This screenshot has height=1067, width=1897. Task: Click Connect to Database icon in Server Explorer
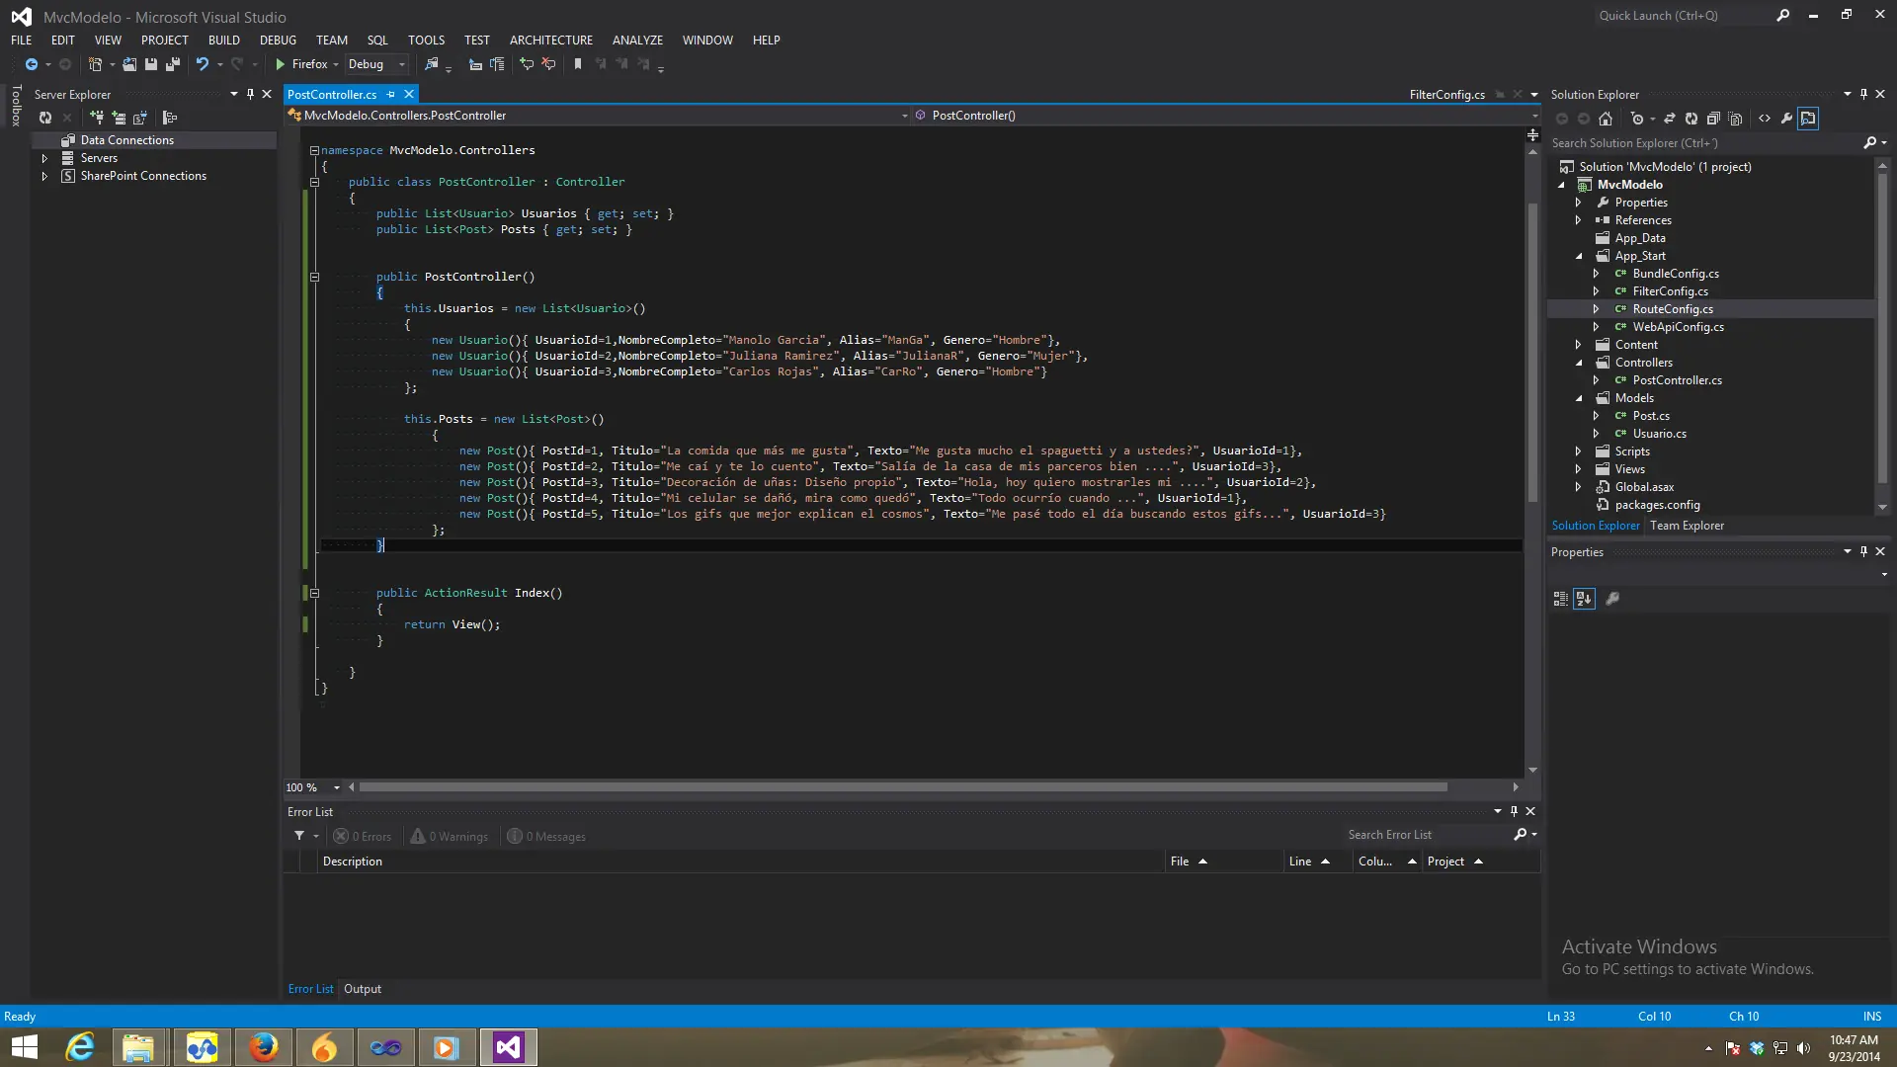click(97, 118)
